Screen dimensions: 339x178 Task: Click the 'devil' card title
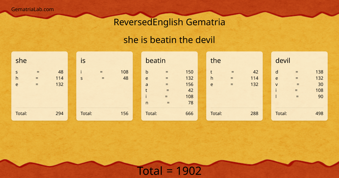(283, 60)
